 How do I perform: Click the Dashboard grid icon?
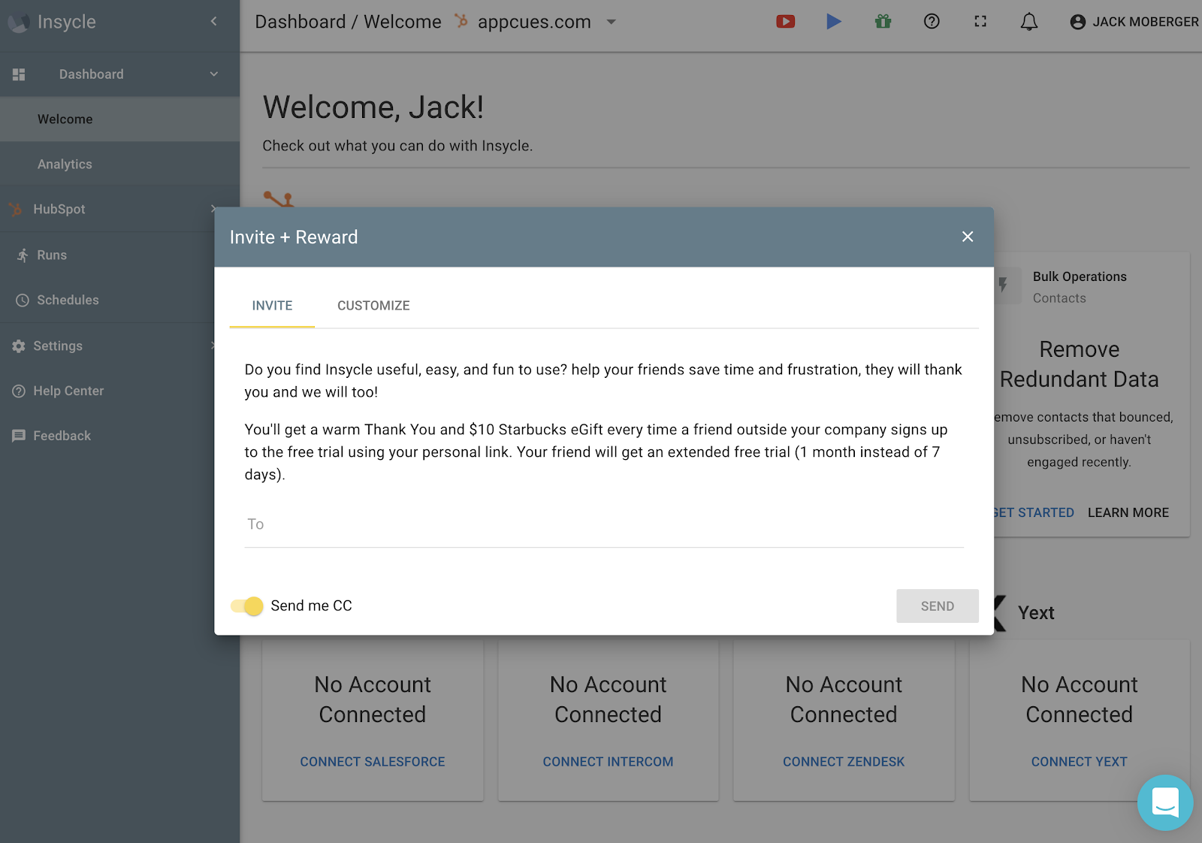click(19, 74)
